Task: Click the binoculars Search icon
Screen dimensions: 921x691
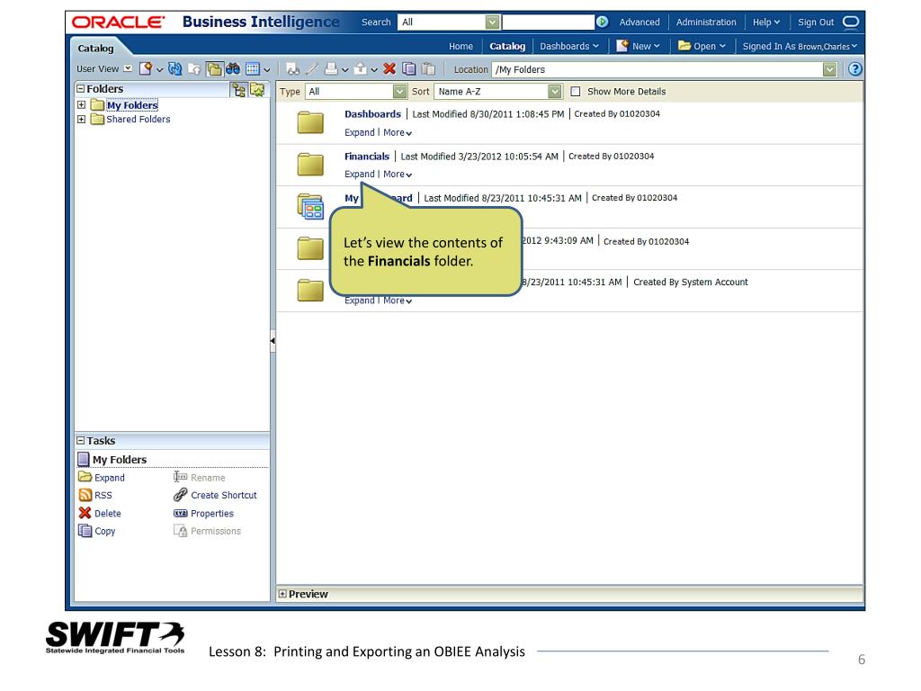Action: [x=233, y=68]
